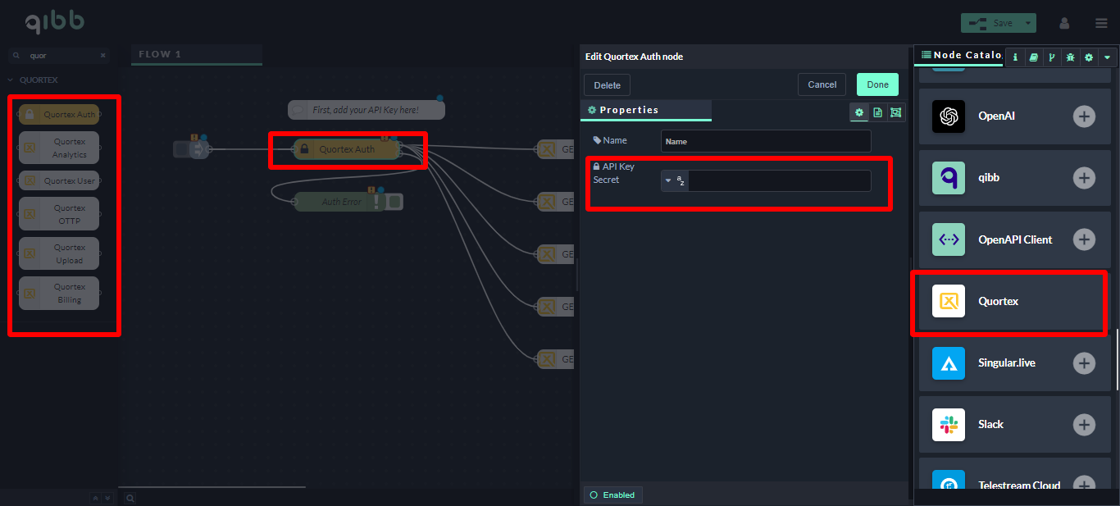This screenshot has height=506, width=1120.
Task: Open the API Key Secret type dropdown
Action: [x=674, y=180]
